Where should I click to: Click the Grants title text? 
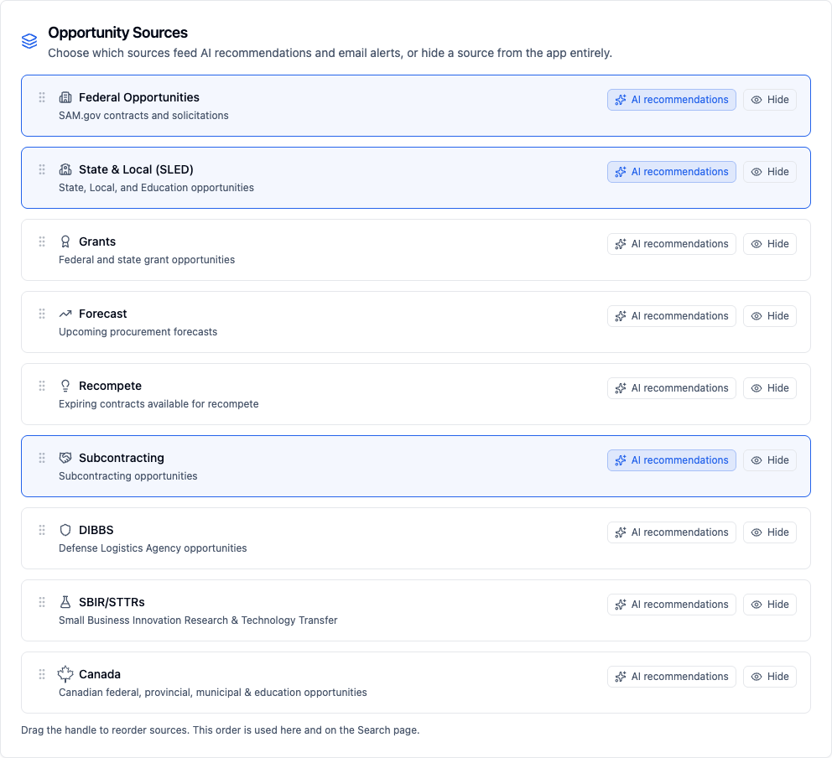(x=97, y=241)
